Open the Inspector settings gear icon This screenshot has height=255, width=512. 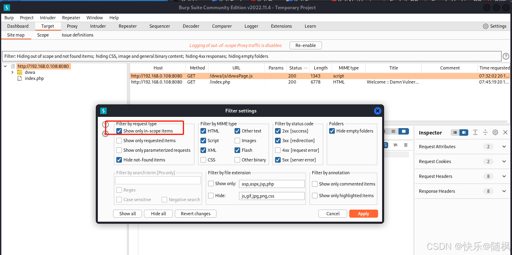(x=495, y=133)
